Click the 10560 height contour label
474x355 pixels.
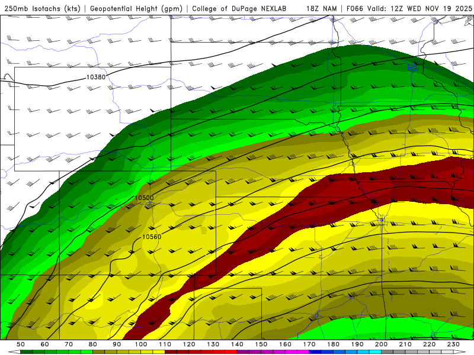152,237
